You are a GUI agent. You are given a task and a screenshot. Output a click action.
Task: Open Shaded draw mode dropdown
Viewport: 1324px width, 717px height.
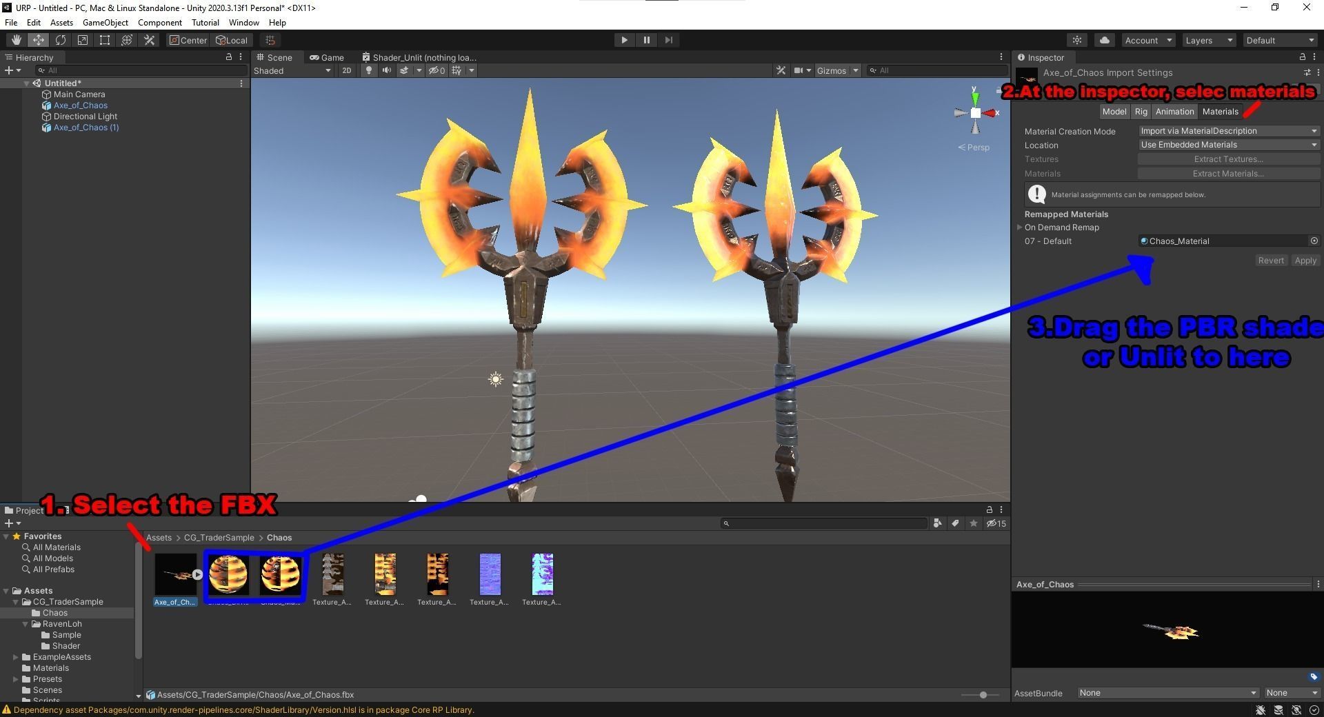pyautogui.click(x=292, y=70)
